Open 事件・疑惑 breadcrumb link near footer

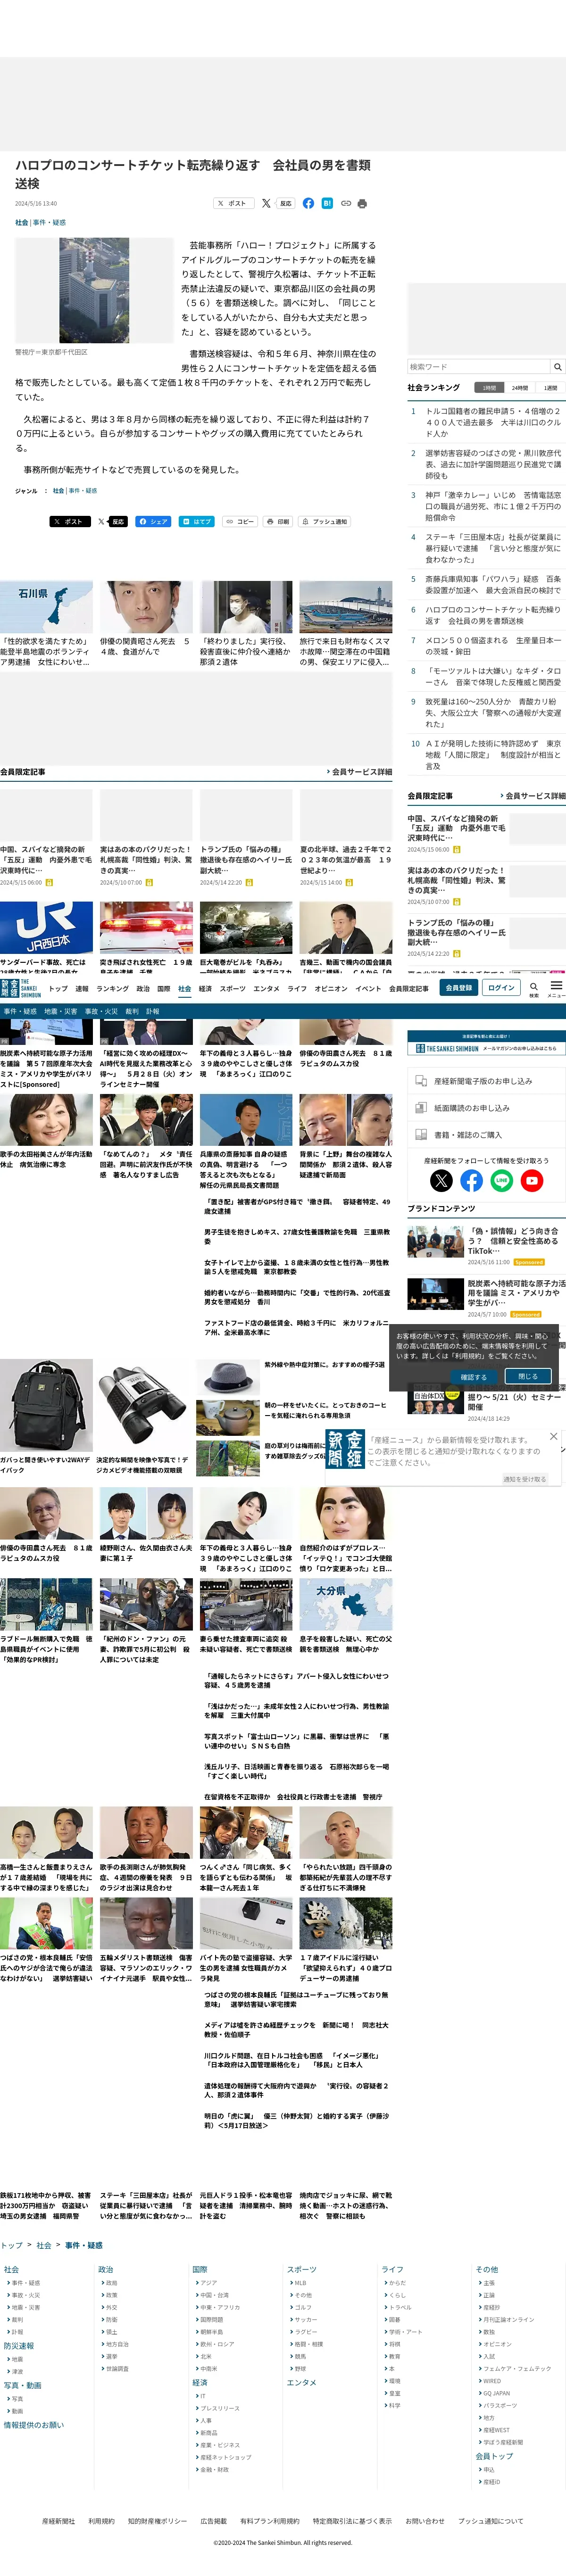tap(83, 2245)
